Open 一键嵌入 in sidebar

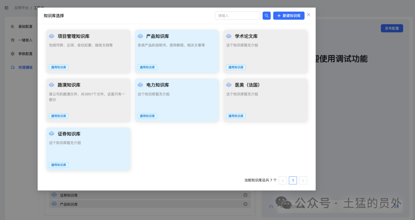25,40
